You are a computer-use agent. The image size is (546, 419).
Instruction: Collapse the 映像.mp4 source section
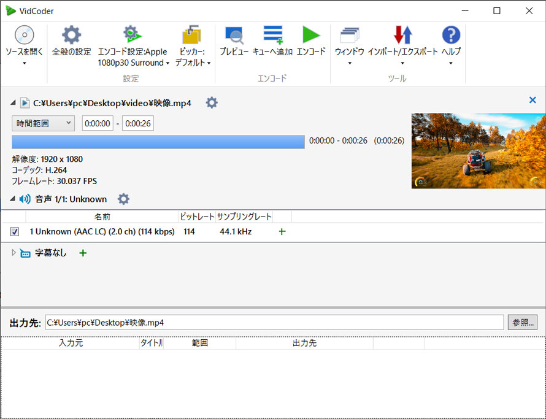(x=13, y=102)
